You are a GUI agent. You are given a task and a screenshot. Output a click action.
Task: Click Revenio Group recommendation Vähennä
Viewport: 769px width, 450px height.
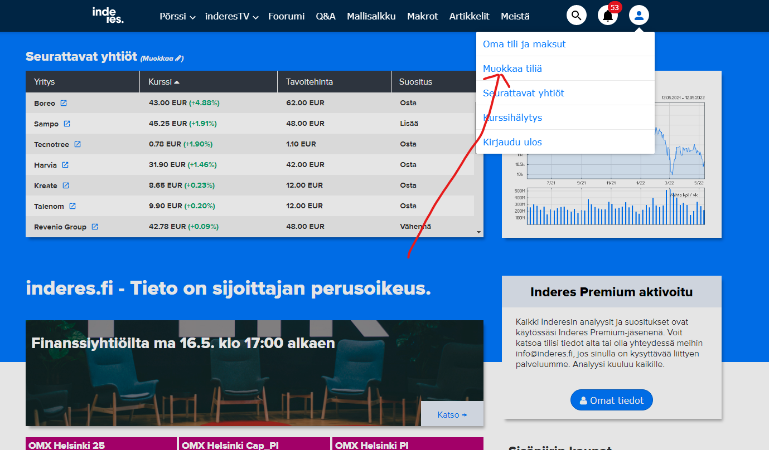415,227
